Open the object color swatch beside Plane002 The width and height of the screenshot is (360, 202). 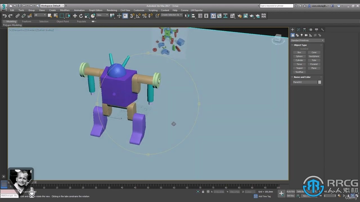319,82
